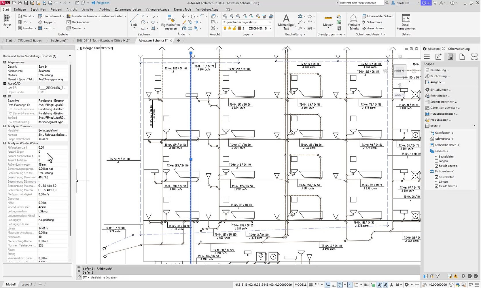
Task: Open the Ungesicherter Layerstatus dropdown
Action: pos(270,22)
